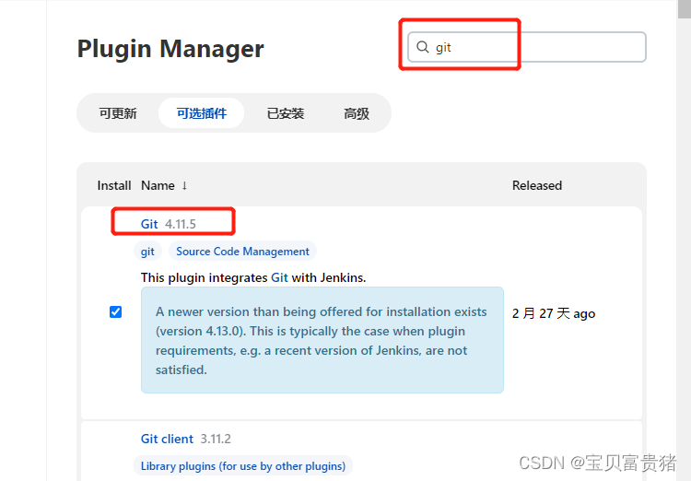Click the Install column header
The width and height of the screenshot is (691, 481).
coord(114,185)
